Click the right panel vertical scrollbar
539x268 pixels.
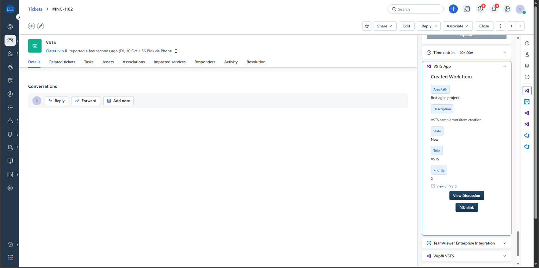[518, 244]
